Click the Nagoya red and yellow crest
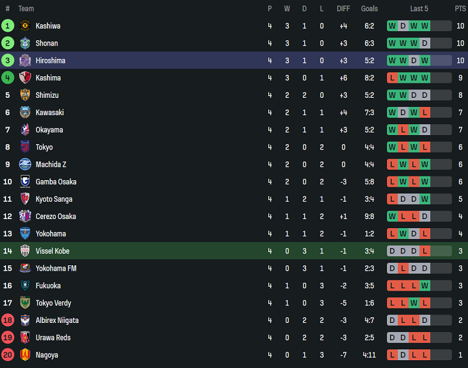The height and width of the screenshot is (368, 468). pos(25,355)
